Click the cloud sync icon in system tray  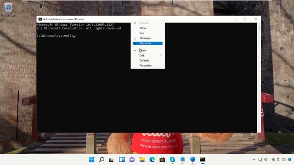coord(273,159)
